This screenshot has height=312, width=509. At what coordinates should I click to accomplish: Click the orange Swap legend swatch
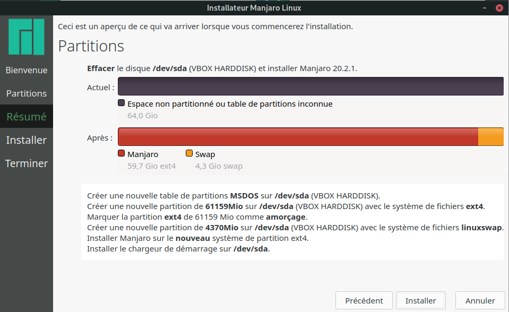pyautogui.click(x=189, y=153)
